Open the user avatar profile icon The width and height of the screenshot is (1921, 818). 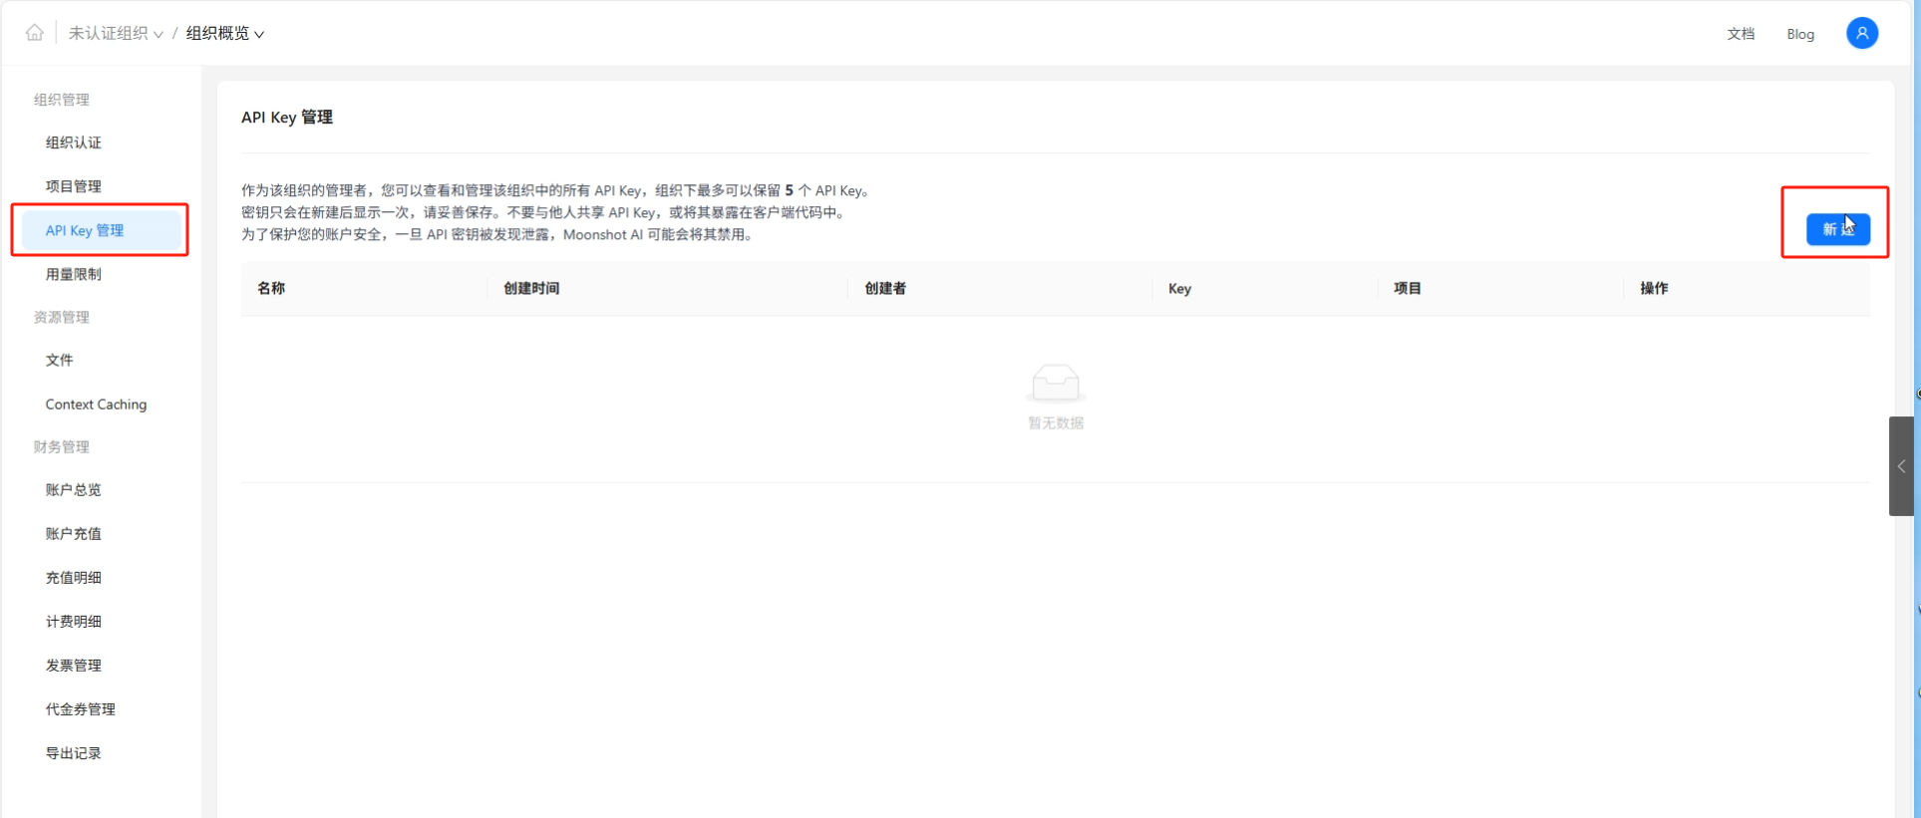1861,33
